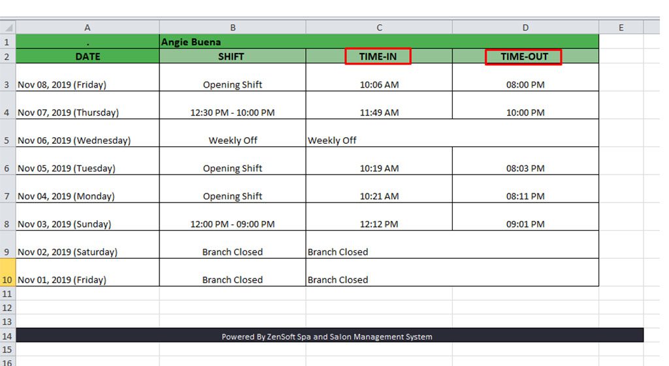The height and width of the screenshot is (366, 669).
Task: Select the Nov 06, 2019 (Wednesday) date cell
Action: click(88, 133)
